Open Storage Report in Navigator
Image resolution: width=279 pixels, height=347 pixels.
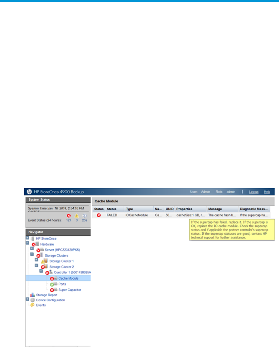tap(47, 295)
